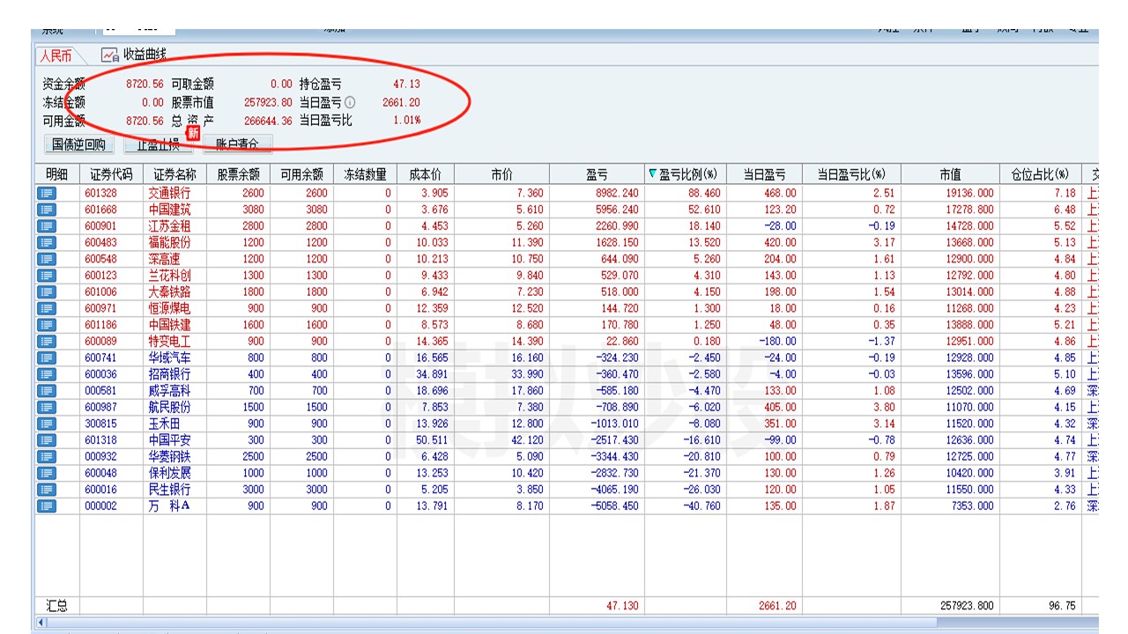Click the 收益曲线 chart icon
Screen dimensions: 1128x634
click(x=110, y=55)
